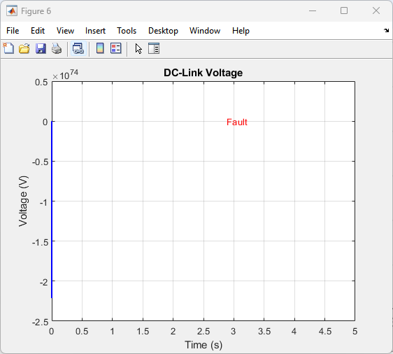
Task: Print the figure using the printer icon
Action: (x=57, y=48)
